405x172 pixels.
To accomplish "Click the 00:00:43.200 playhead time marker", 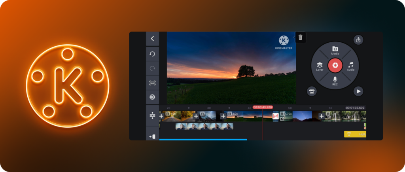I will (263, 108).
